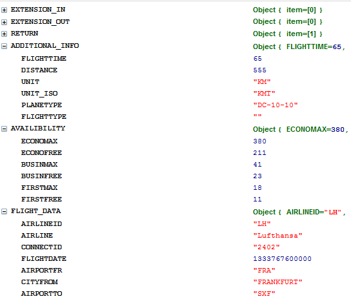Click the FLIGHTTYPE row label
Screen dimensions: 351x299
44,117
